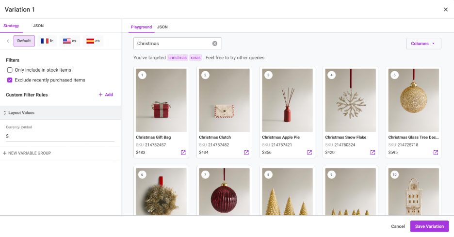Edit the Currency symbol field
454x237 pixels.
click(60, 136)
